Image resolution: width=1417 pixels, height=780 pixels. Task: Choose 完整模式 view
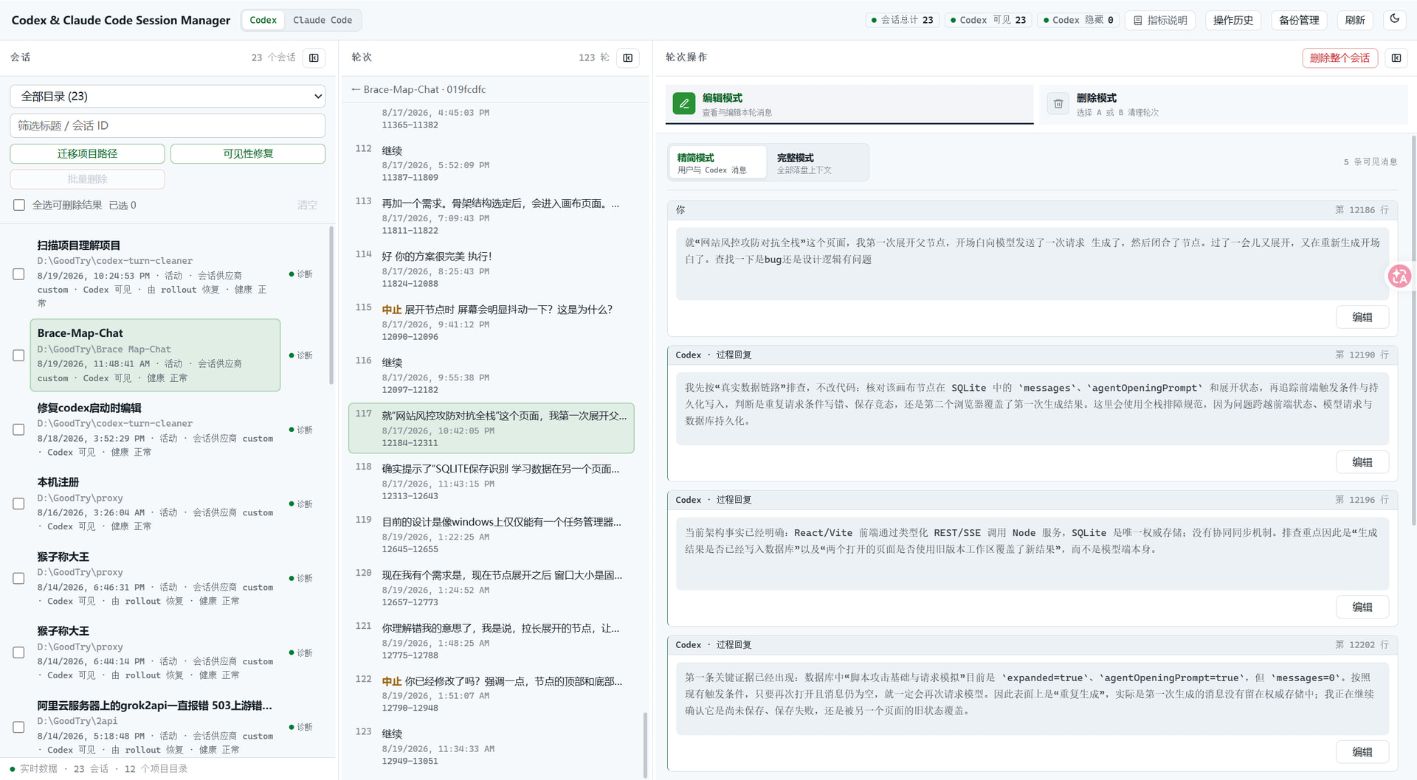click(x=818, y=163)
